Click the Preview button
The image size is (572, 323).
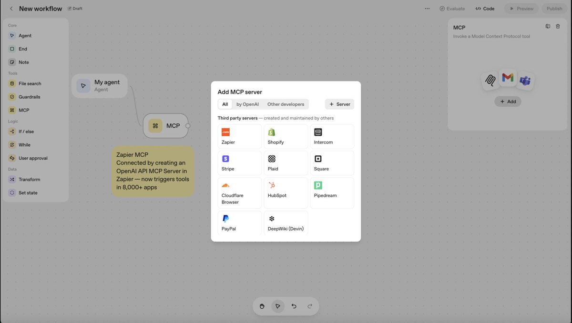click(521, 9)
